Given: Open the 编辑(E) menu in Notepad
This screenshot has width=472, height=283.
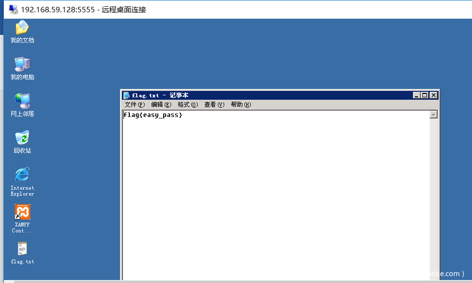Looking at the screenshot, I should [161, 105].
